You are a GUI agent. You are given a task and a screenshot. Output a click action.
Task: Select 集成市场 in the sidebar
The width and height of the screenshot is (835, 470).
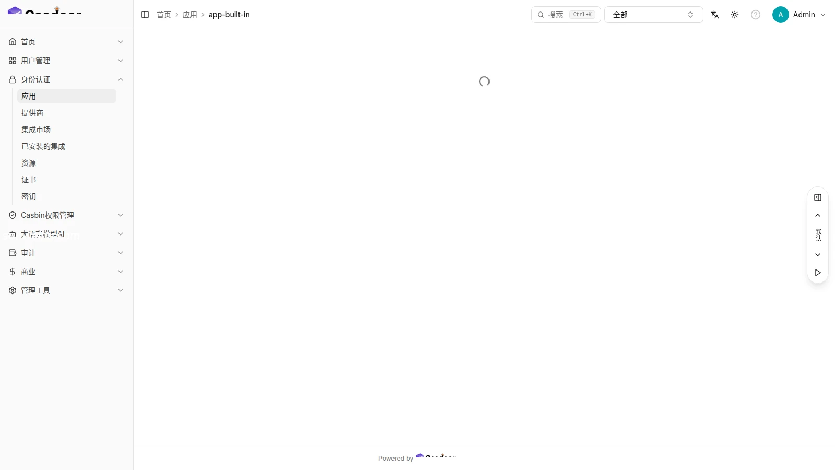pos(67,130)
